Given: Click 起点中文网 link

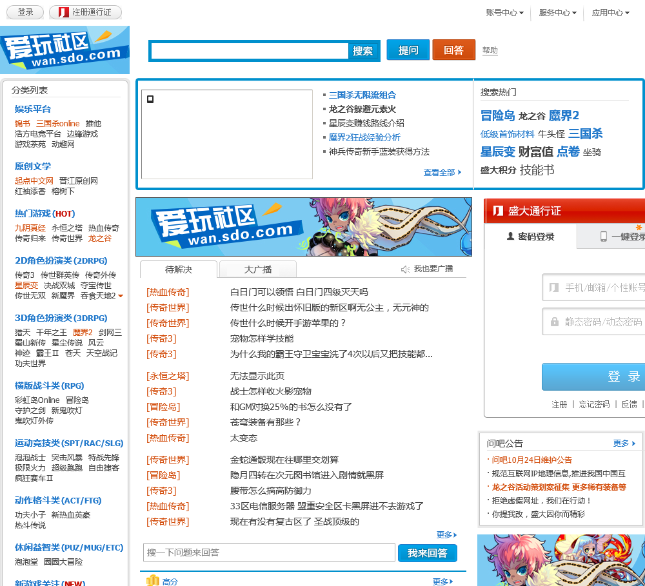Looking at the screenshot, I should pos(34,181).
